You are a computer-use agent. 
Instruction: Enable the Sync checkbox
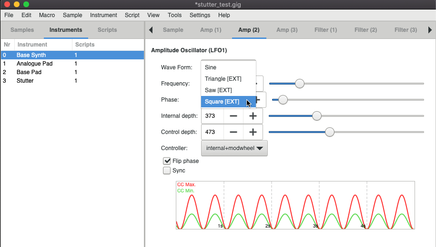(x=167, y=171)
